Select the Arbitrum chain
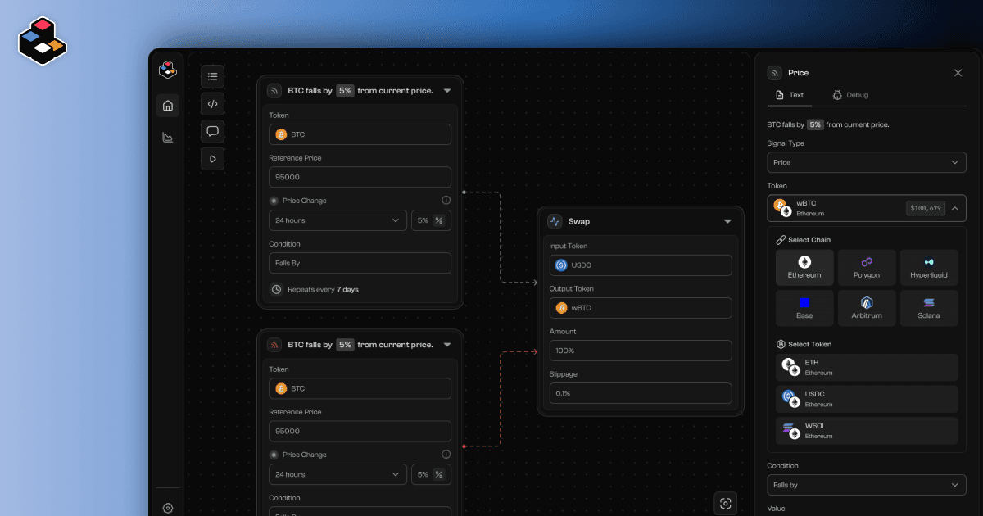The height and width of the screenshot is (516, 983). pyautogui.click(x=867, y=308)
